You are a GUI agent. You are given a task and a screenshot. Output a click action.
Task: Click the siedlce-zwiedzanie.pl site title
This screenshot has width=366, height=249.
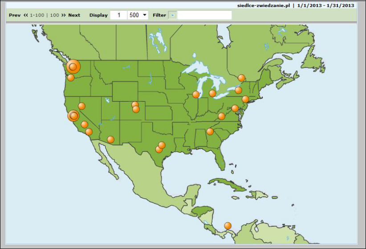[x=264, y=5]
